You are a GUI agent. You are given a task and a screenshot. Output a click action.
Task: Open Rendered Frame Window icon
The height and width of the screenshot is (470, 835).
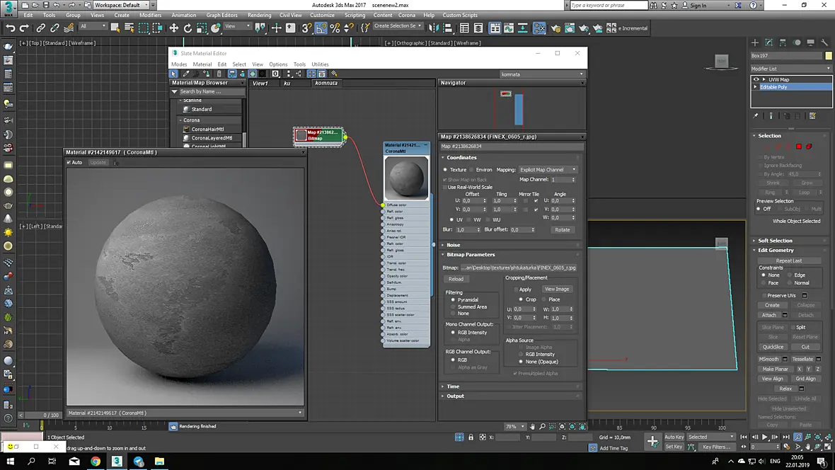coord(570,28)
